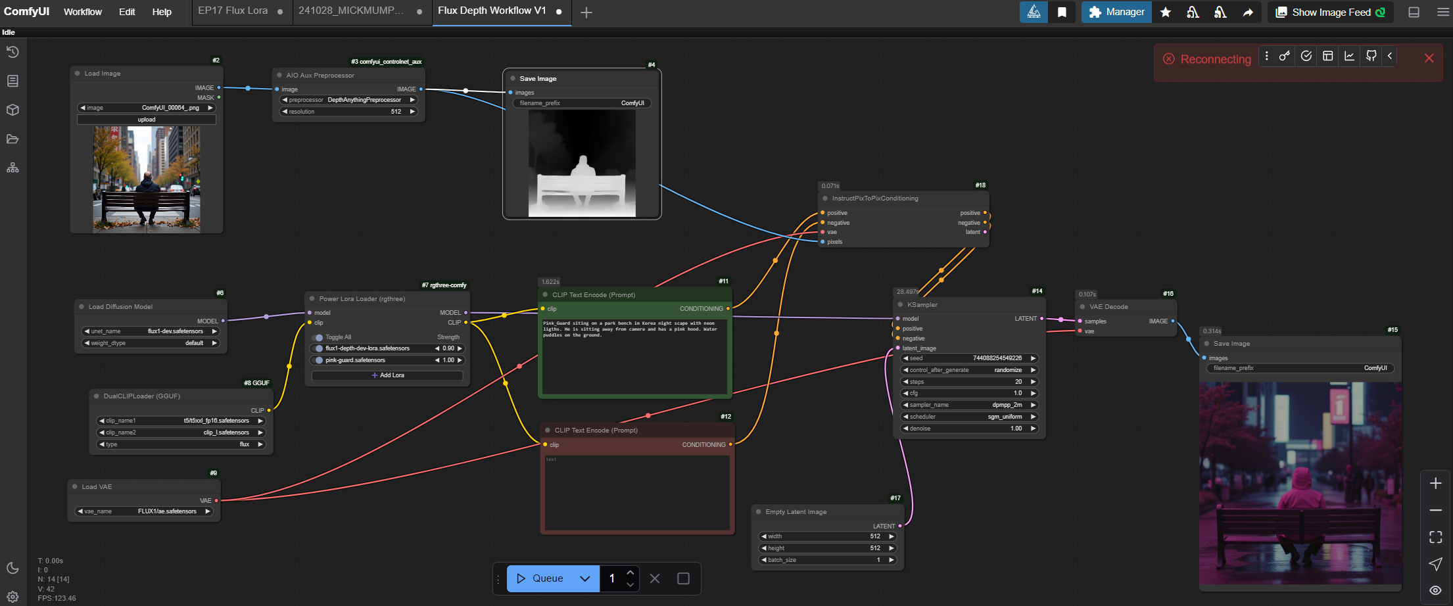The height and width of the screenshot is (606, 1453).
Task: Toggle the flux1-depth-dev-lora.safetensors entry
Action: pos(318,348)
